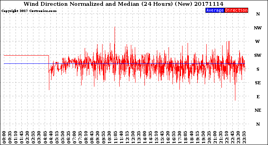Click the 16:55 time label
Image resolution: width=268 pixels, height=145 pixels.
174,137
